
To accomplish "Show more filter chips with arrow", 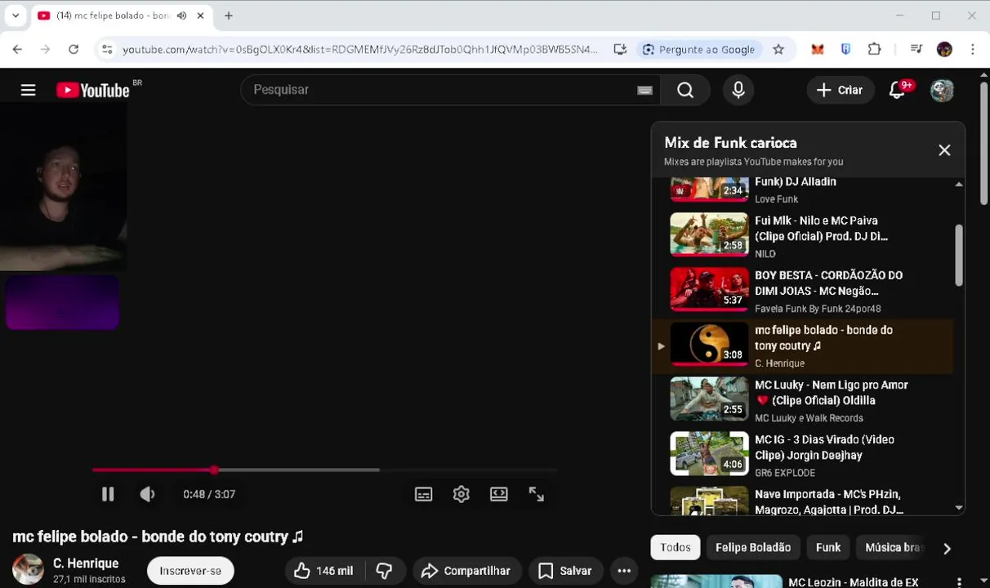I will tap(947, 549).
